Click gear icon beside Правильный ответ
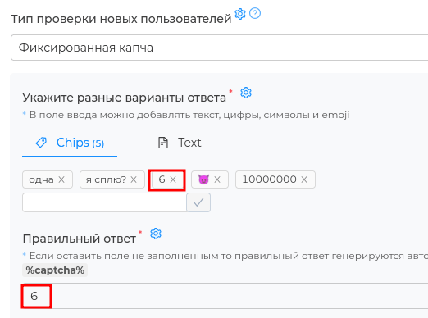 pos(156,234)
